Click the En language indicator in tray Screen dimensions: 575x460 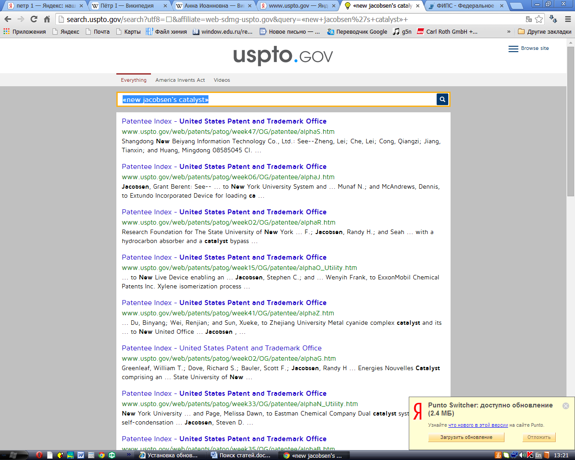(x=538, y=455)
